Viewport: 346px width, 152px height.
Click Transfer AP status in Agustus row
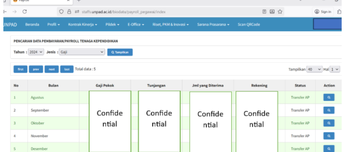(x=300, y=97)
